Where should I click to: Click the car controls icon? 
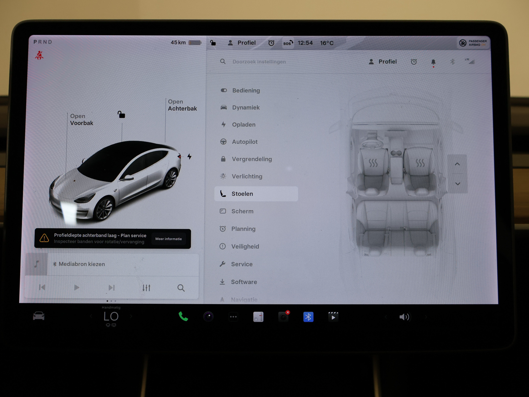(39, 316)
